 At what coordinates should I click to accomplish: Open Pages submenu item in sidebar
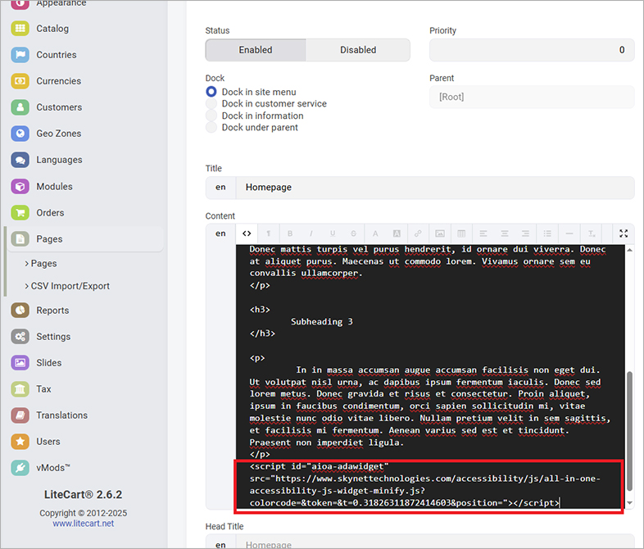tap(43, 264)
